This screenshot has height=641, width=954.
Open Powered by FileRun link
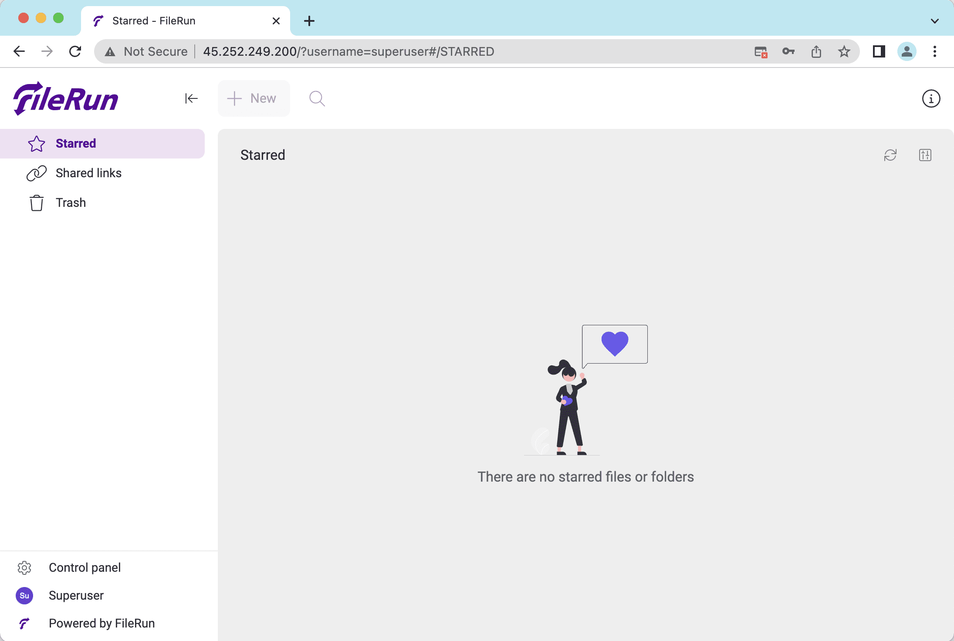(101, 623)
